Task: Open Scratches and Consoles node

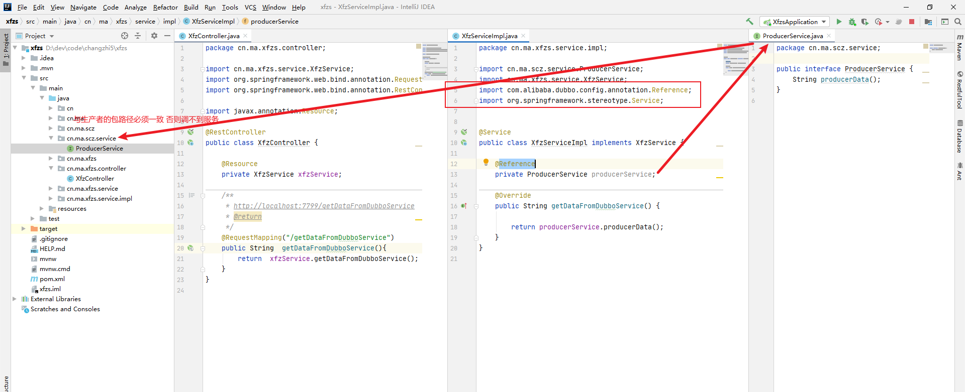Action: pos(65,309)
